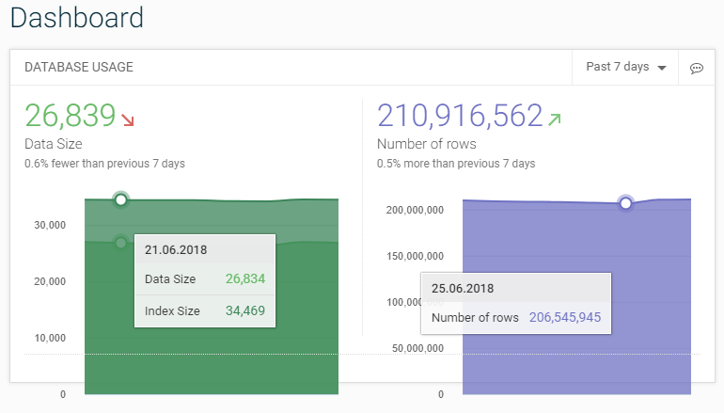The image size is (724, 413).
Task: Click the Data Size label under 26,839
Action: pyautogui.click(x=54, y=144)
